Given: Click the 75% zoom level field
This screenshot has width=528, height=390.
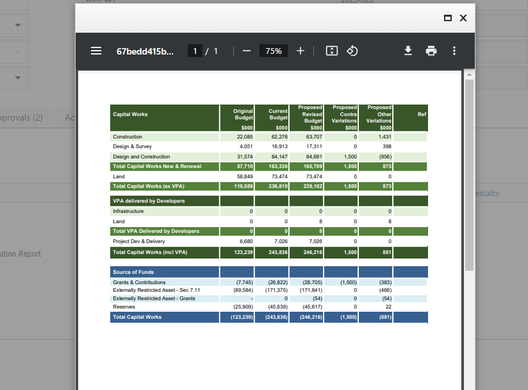Looking at the screenshot, I should click(x=274, y=51).
